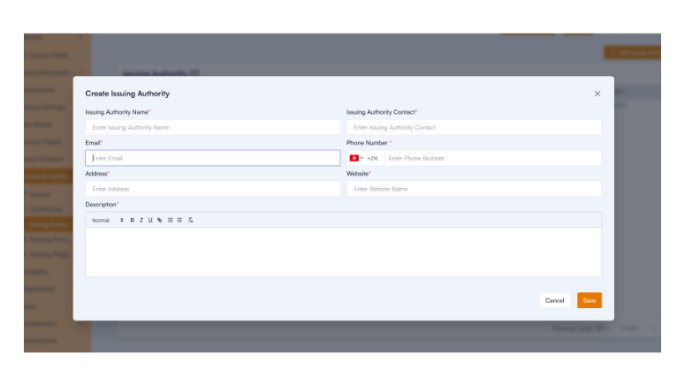Viewport: 685px width, 385px height.
Task: Cancel creating the issuing authority
Action: pos(554,300)
